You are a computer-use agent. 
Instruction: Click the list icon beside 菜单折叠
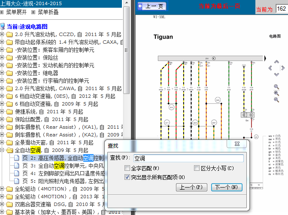click(33, 12)
